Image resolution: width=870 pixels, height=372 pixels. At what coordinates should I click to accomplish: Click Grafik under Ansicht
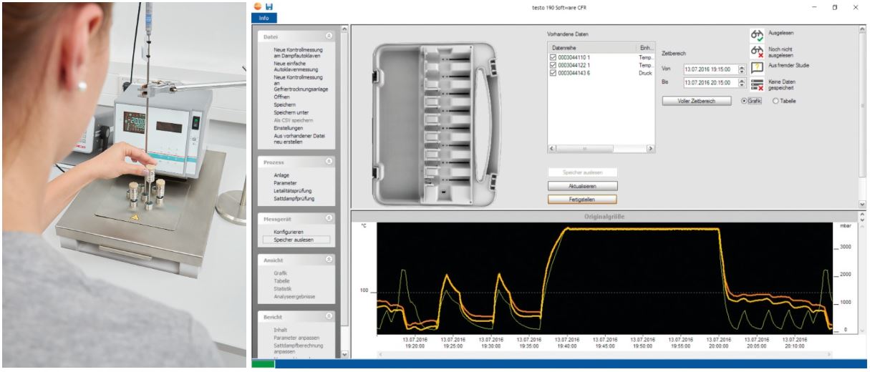pos(281,273)
